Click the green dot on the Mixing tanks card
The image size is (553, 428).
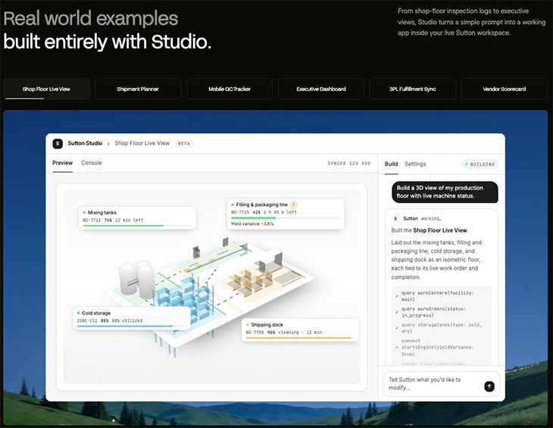tap(84, 213)
